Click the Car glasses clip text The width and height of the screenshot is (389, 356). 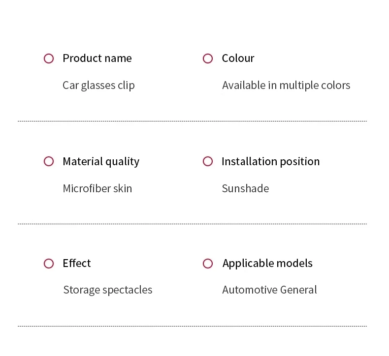[98, 85]
